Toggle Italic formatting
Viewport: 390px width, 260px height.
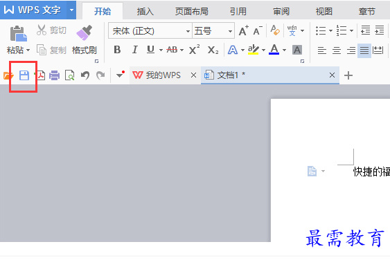pos(134,50)
